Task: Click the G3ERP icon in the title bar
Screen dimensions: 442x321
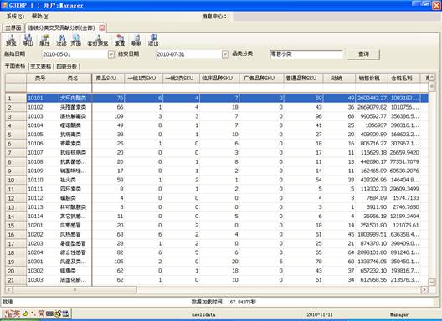Action: pyautogui.click(x=4, y=5)
